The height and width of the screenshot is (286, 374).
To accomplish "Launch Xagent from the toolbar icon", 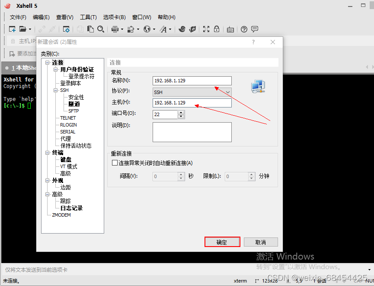I will [x=192, y=29].
